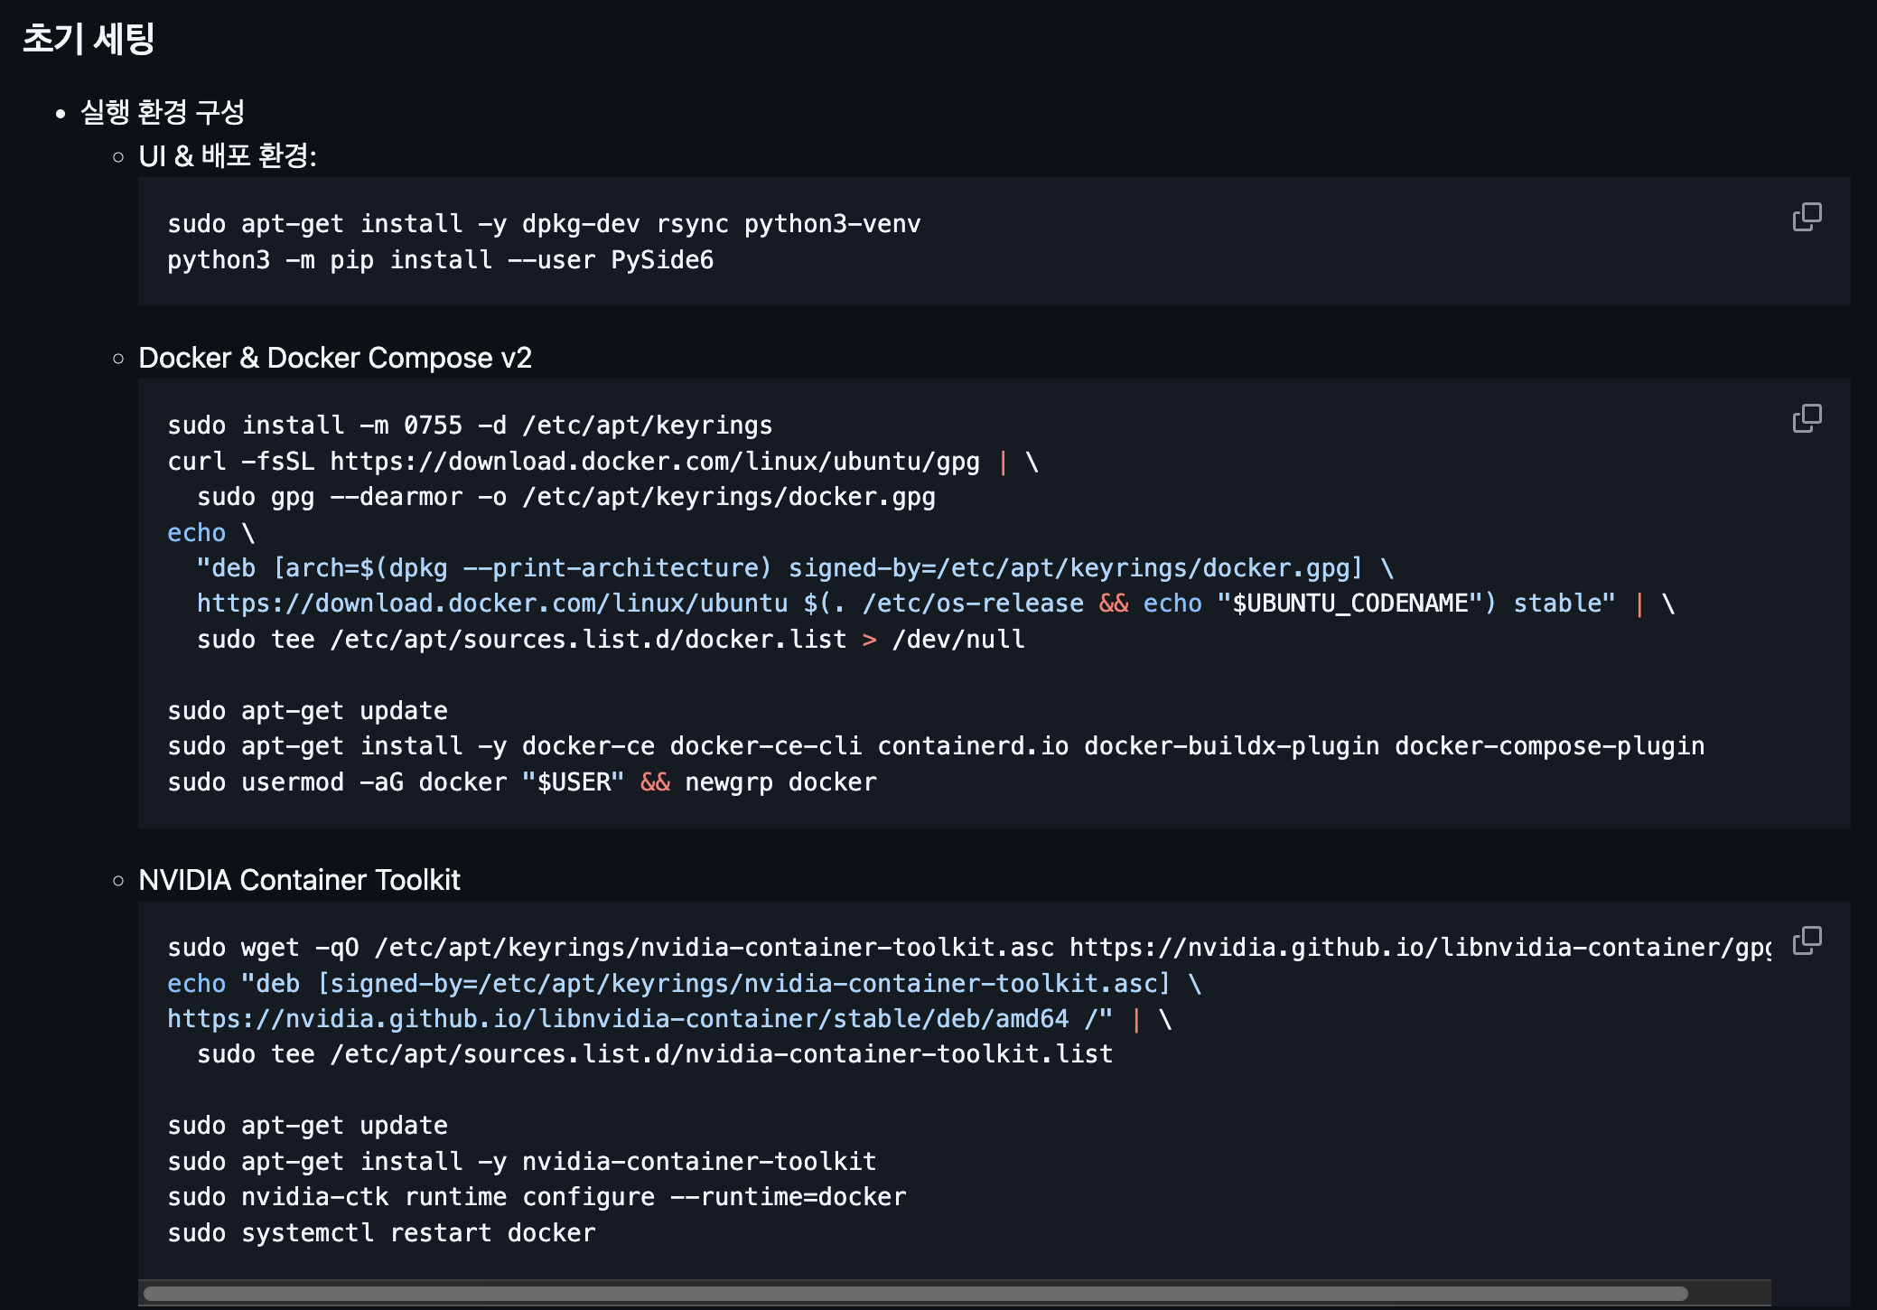Copy the NVIDIA Container Toolkit code block
Viewport: 1877px width, 1310px height.
(x=1807, y=940)
